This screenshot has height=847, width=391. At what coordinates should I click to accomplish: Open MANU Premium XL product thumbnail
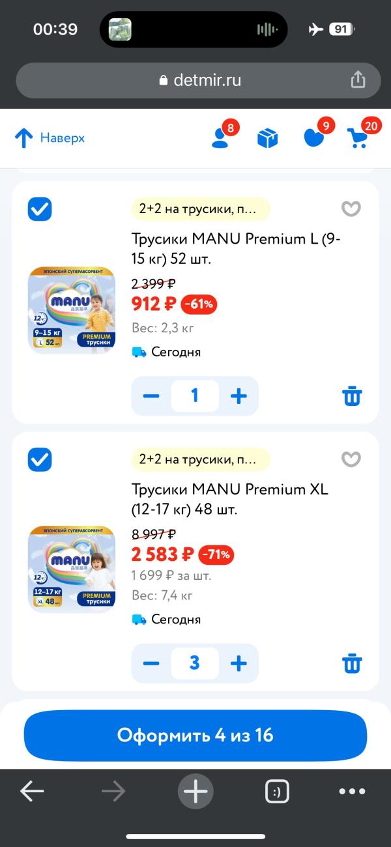72,569
